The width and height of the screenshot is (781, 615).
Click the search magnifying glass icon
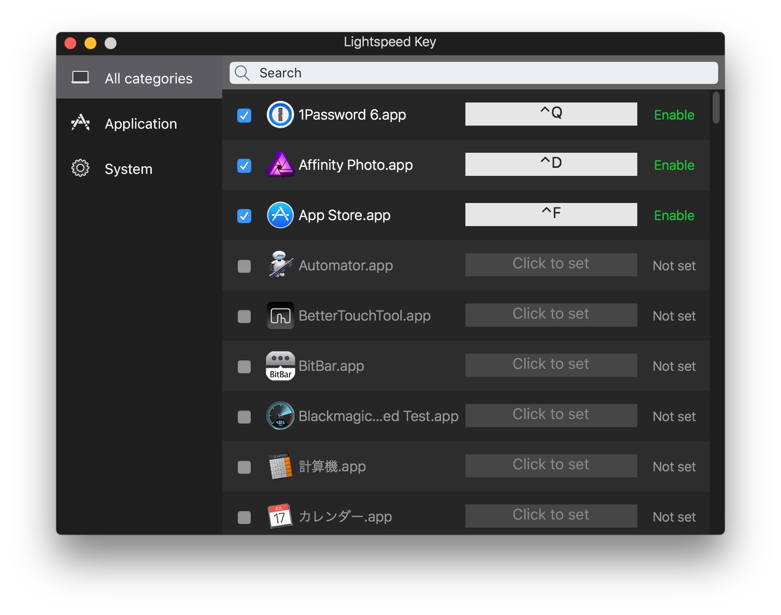[x=242, y=73]
